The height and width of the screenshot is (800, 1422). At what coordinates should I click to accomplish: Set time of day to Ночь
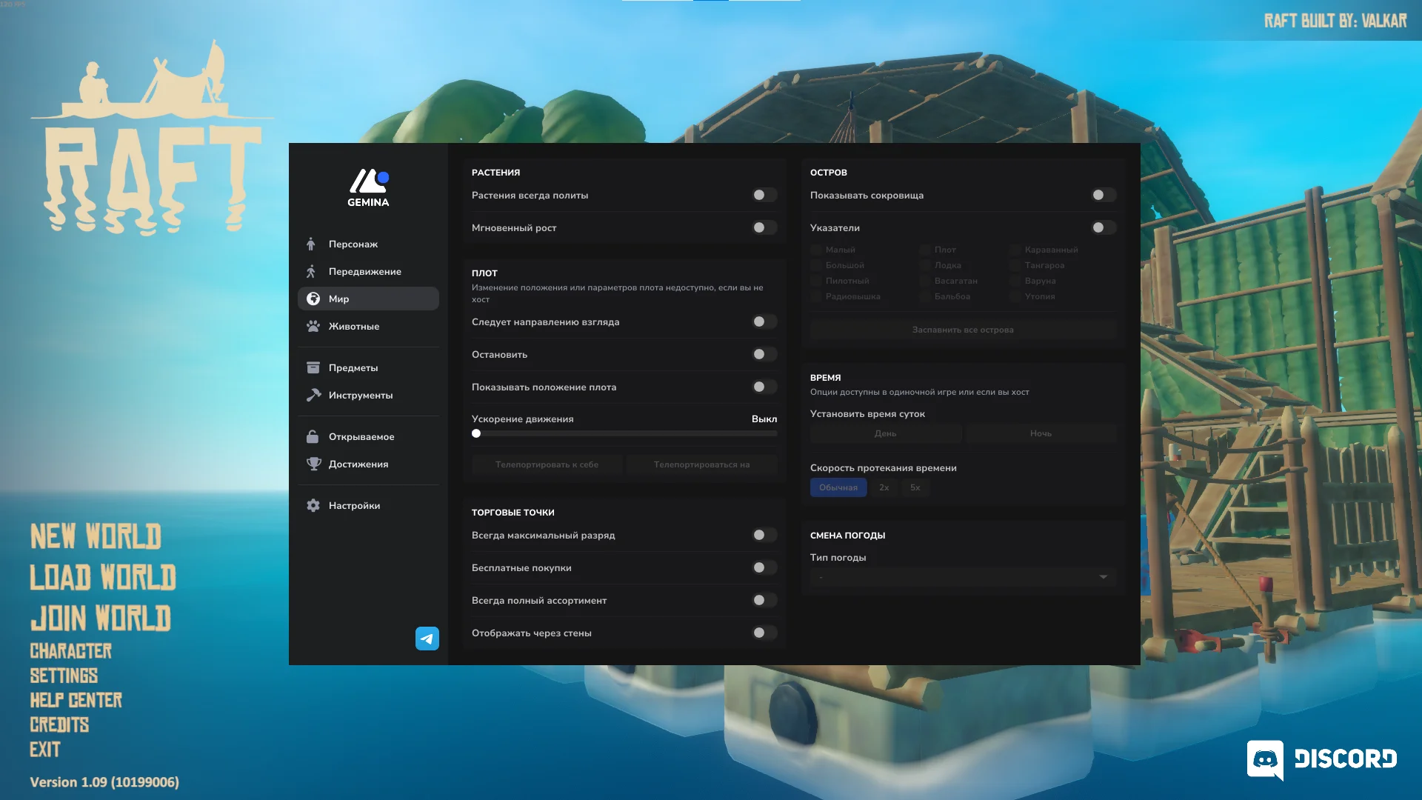click(x=1041, y=433)
